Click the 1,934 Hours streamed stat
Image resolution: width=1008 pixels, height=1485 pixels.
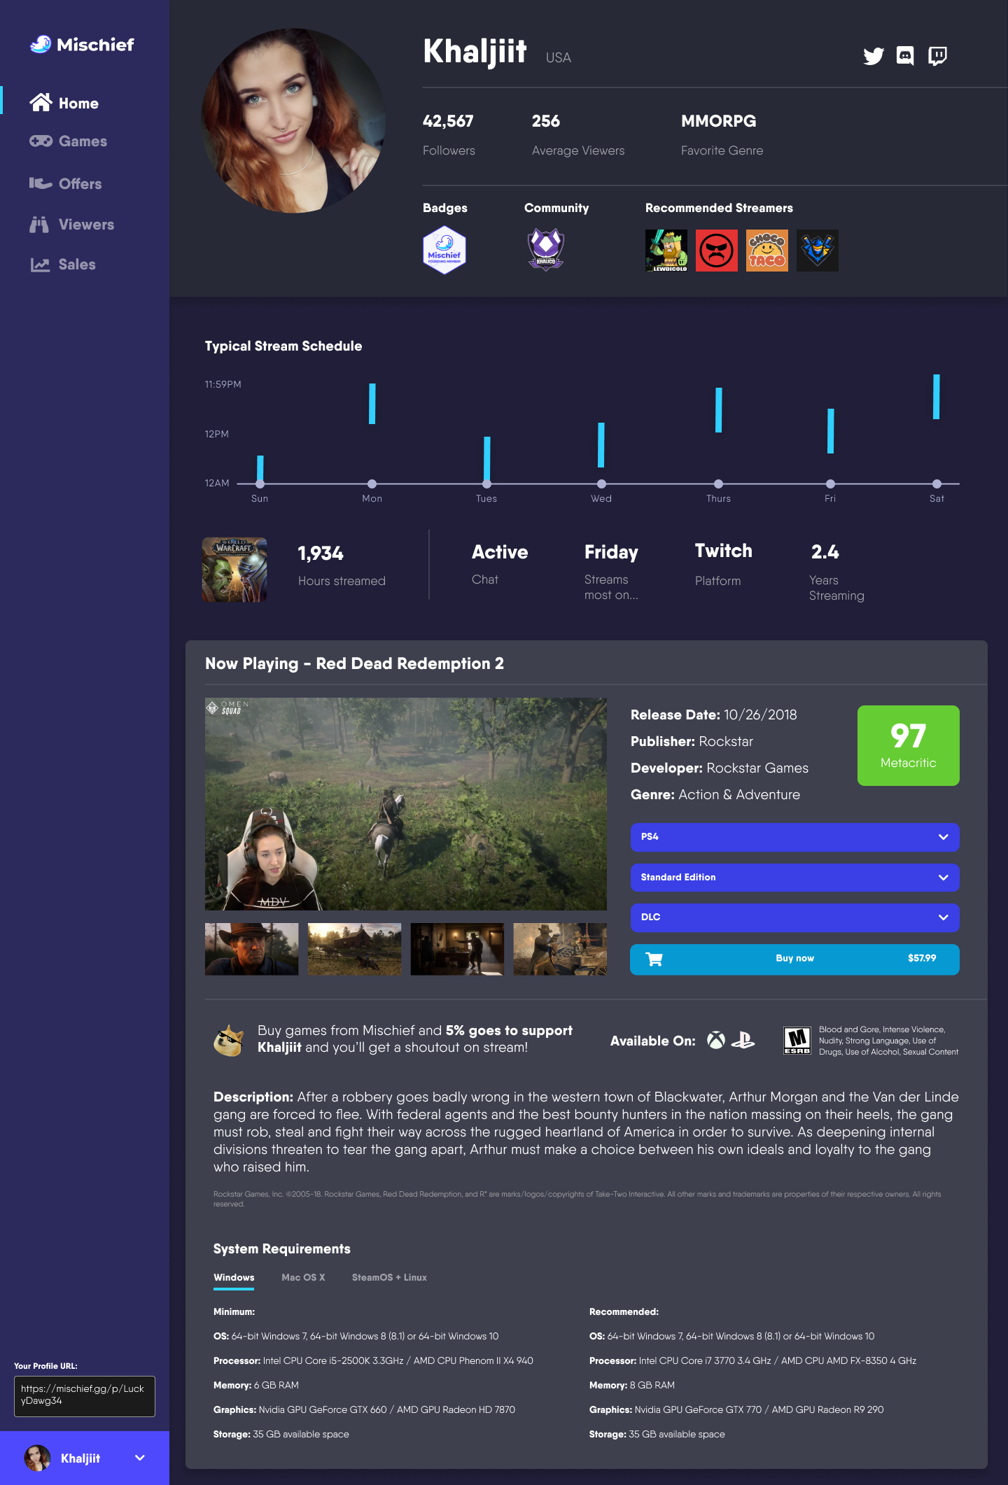click(x=342, y=566)
